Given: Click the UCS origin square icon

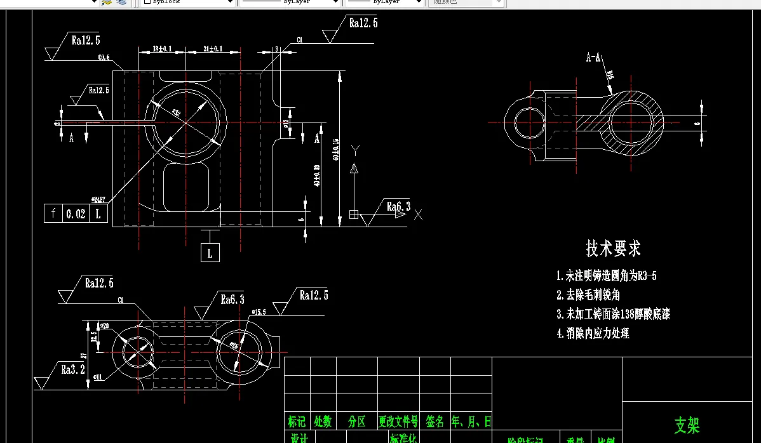Looking at the screenshot, I should pyautogui.click(x=354, y=215).
